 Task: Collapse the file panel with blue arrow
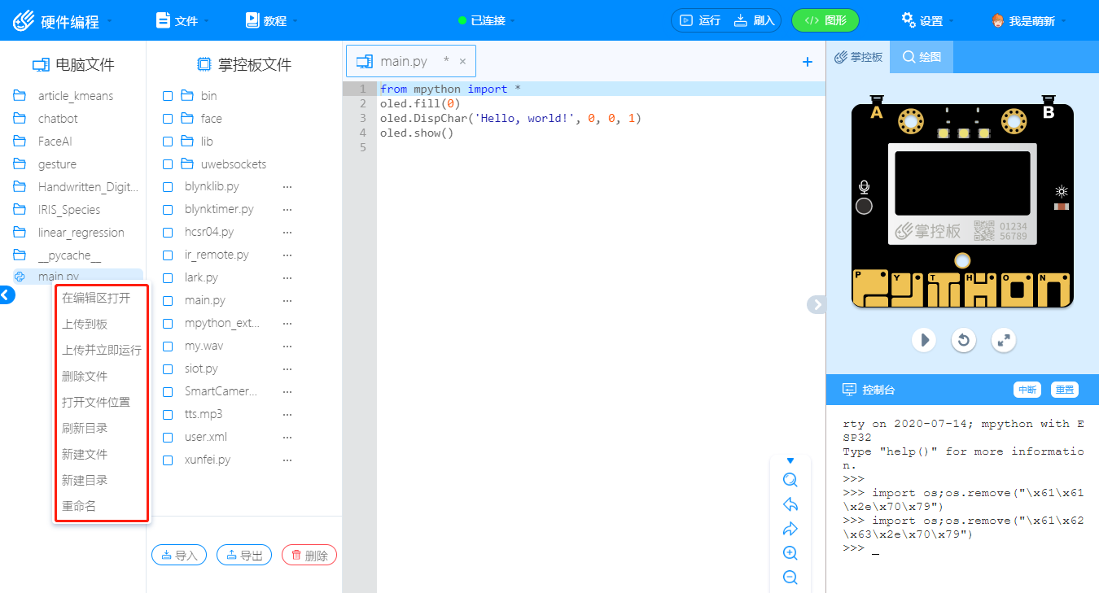pyautogui.click(x=6, y=295)
